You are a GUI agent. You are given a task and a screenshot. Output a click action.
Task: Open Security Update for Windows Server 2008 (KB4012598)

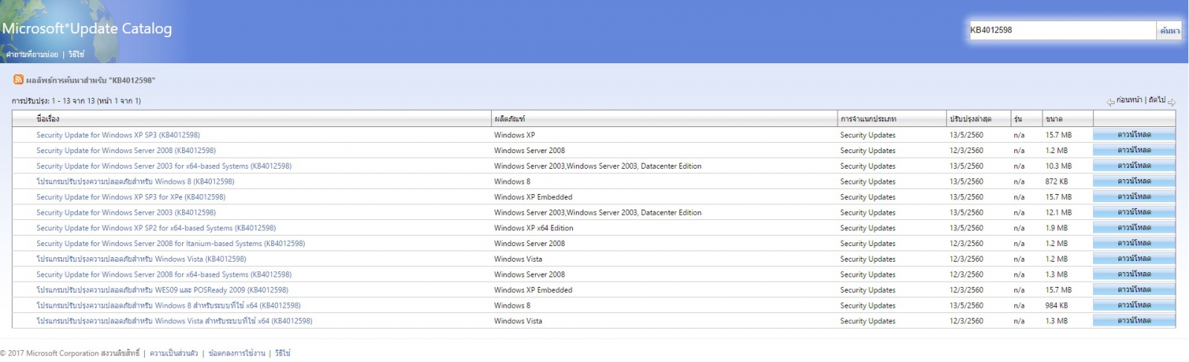point(126,150)
